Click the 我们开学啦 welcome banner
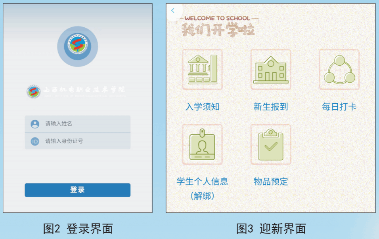Image resolution: width=379 pixels, height=239 pixels. (218, 27)
